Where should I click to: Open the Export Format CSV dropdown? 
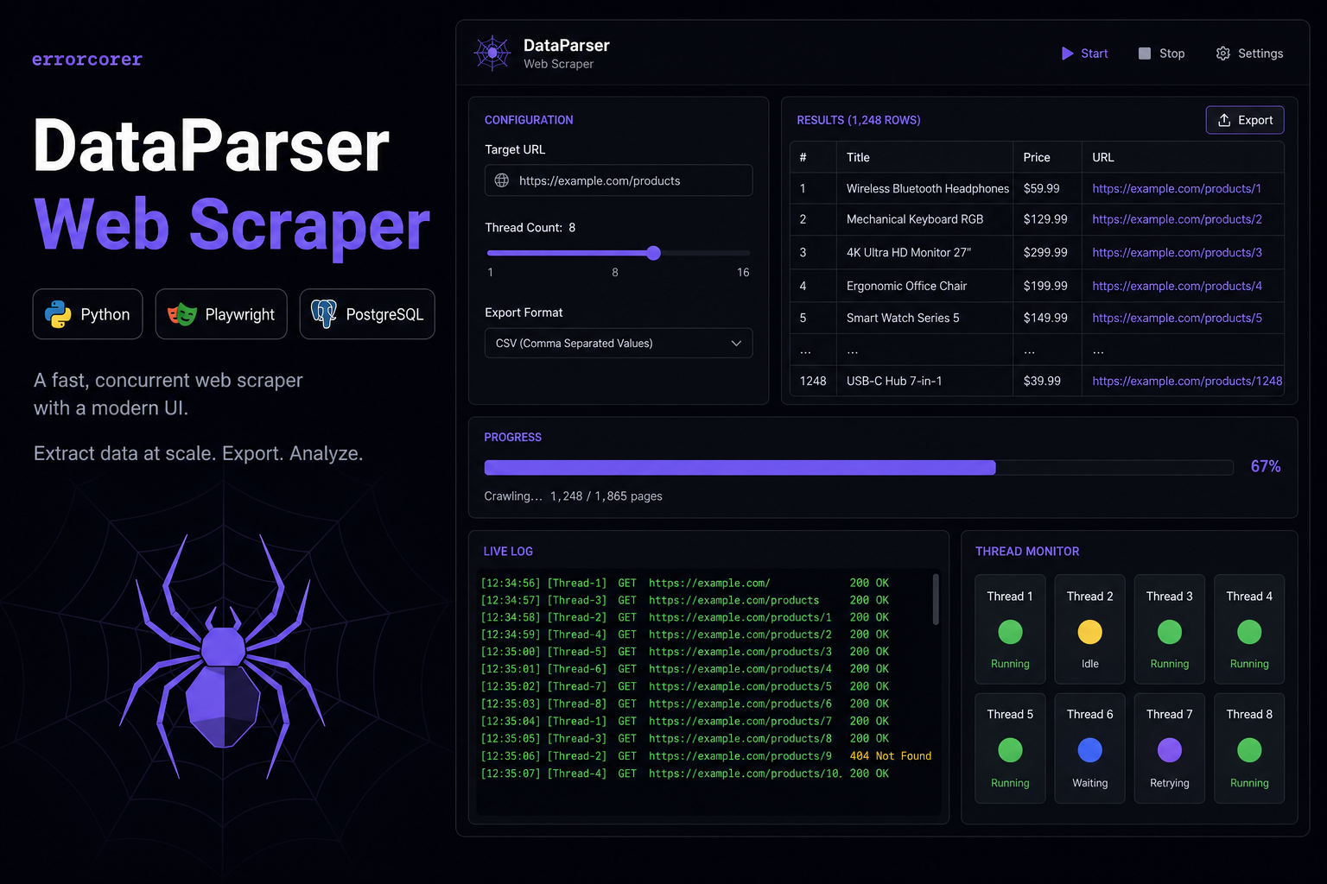coord(619,343)
